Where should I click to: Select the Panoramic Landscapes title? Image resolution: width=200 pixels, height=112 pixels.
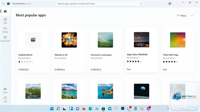[101, 55]
